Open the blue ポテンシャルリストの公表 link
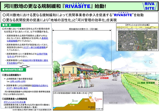This screenshot has height=112, width=159. (x=15, y=102)
